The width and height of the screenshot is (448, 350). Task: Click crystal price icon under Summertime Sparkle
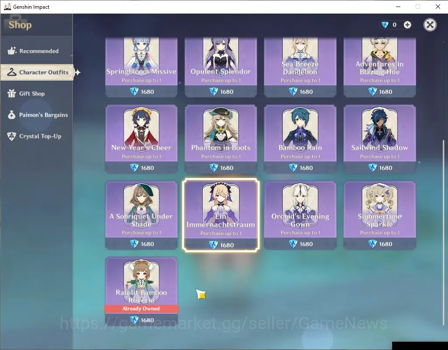point(372,244)
